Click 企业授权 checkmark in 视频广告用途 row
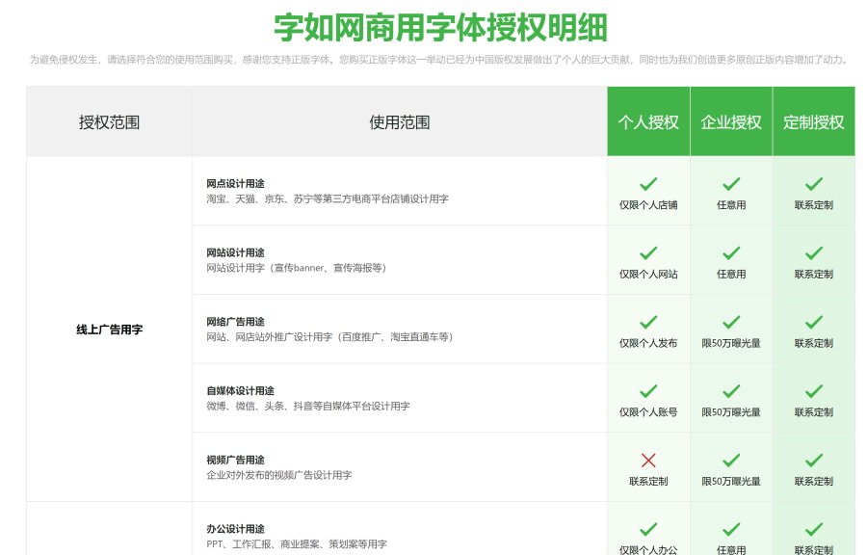The width and height of the screenshot is (867, 555). click(731, 461)
